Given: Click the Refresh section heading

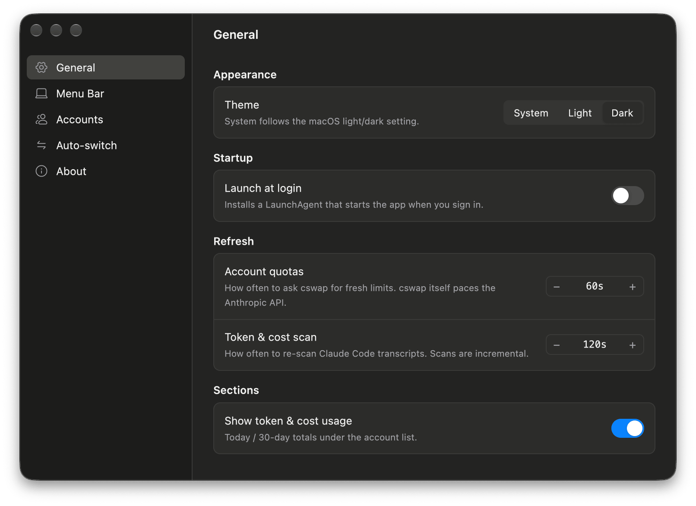Looking at the screenshot, I should (x=234, y=241).
